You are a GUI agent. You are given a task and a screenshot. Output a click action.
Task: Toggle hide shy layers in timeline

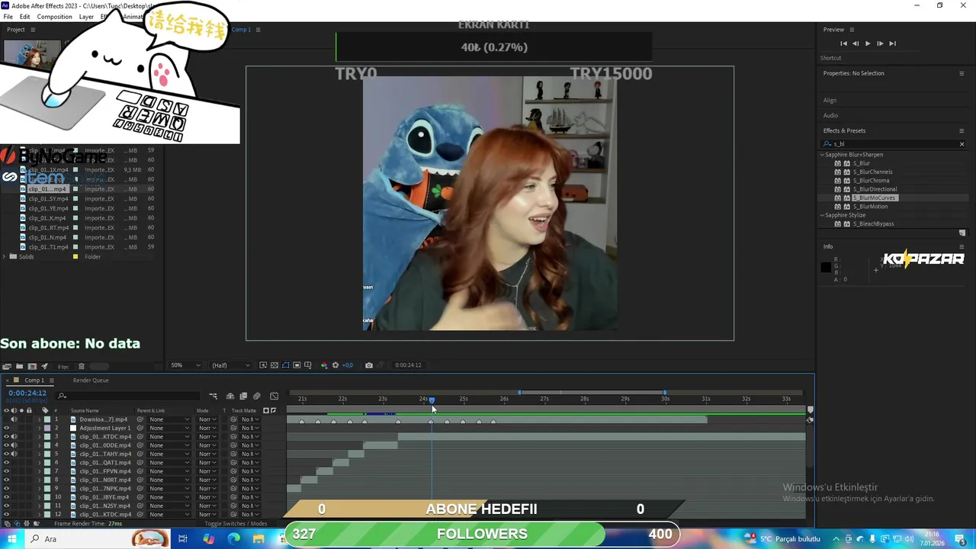tap(230, 396)
